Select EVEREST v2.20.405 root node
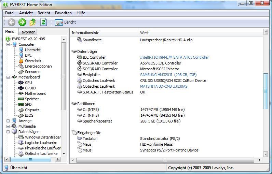This screenshot has height=174, width=272. point(28,39)
